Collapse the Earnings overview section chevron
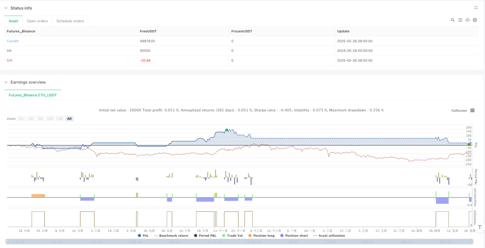 pyautogui.click(x=6, y=82)
